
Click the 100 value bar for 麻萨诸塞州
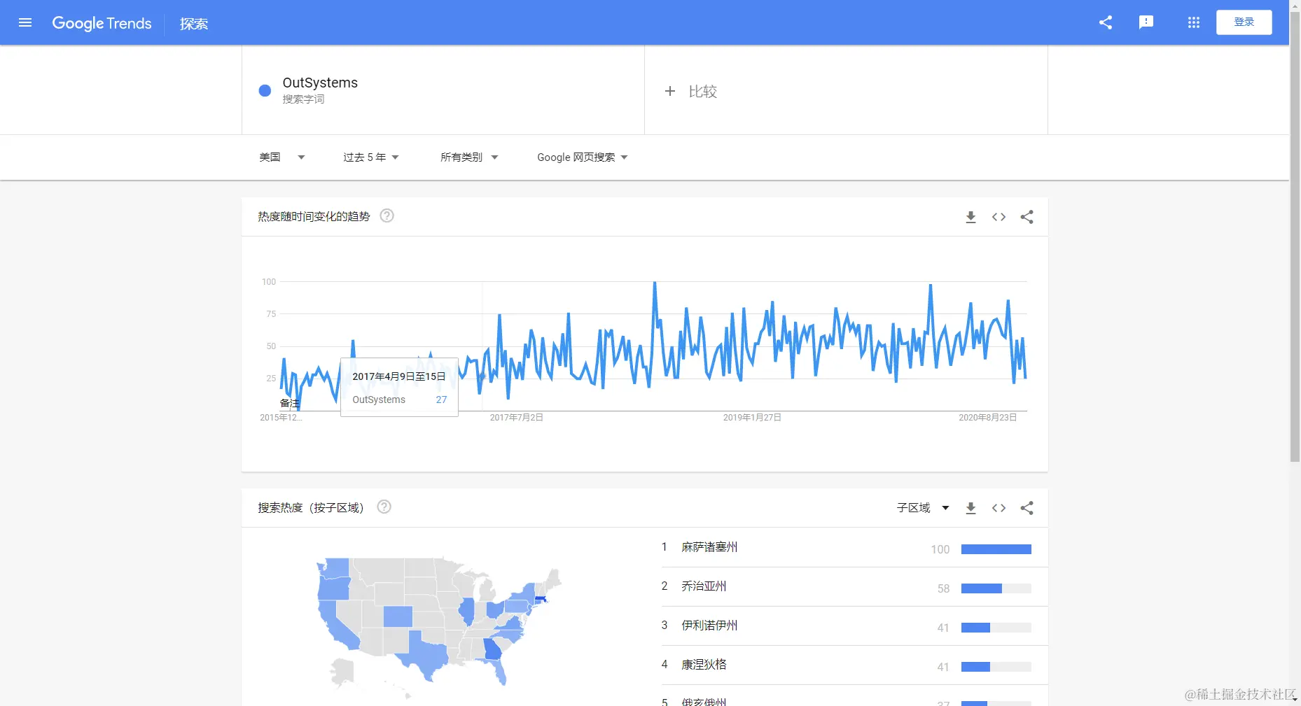coord(996,549)
